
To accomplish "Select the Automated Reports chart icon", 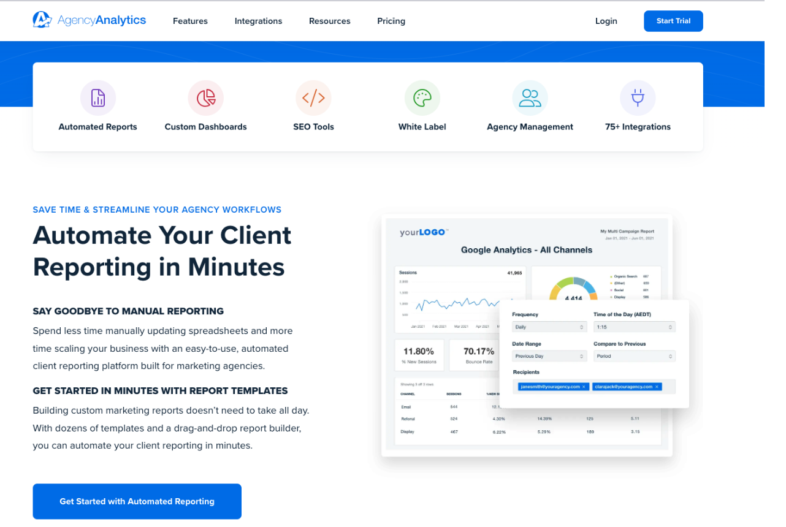I will click(98, 98).
